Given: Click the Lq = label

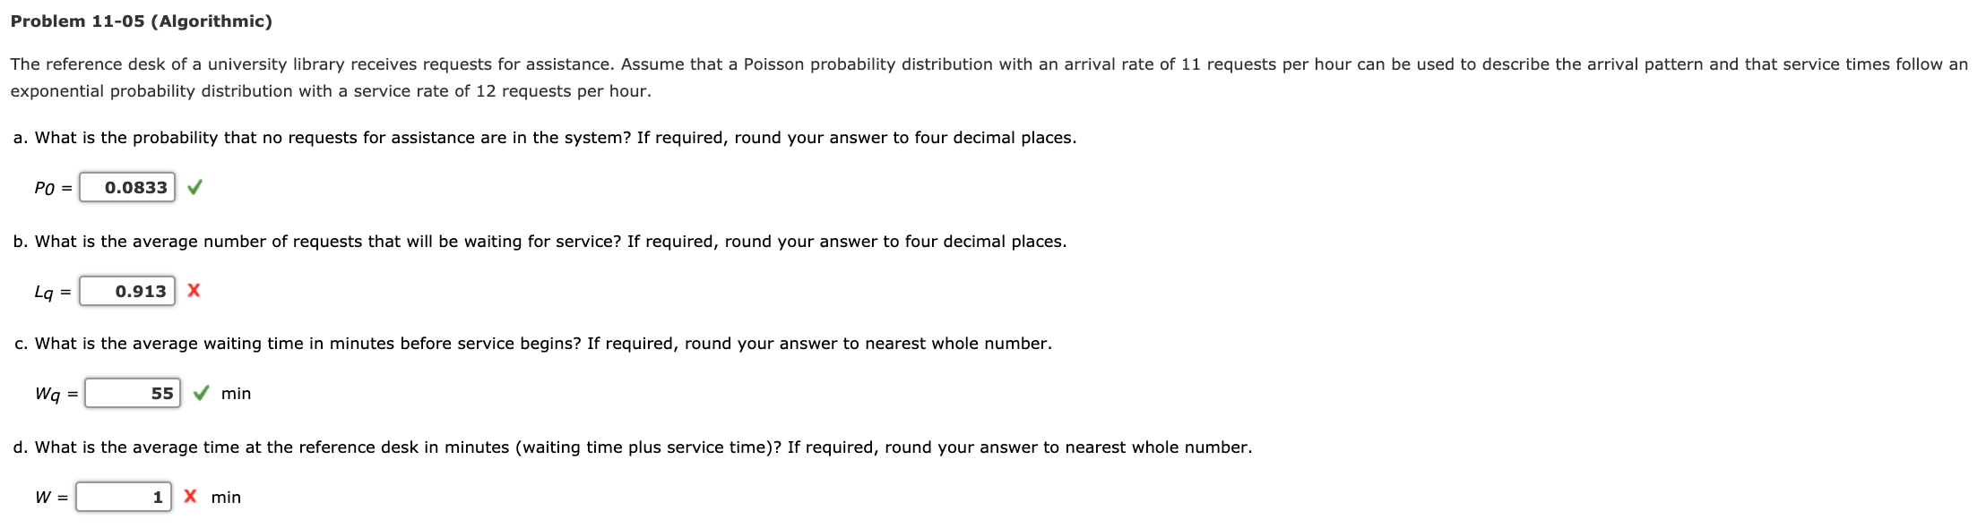Looking at the screenshot, I should [x=50, y=291].
